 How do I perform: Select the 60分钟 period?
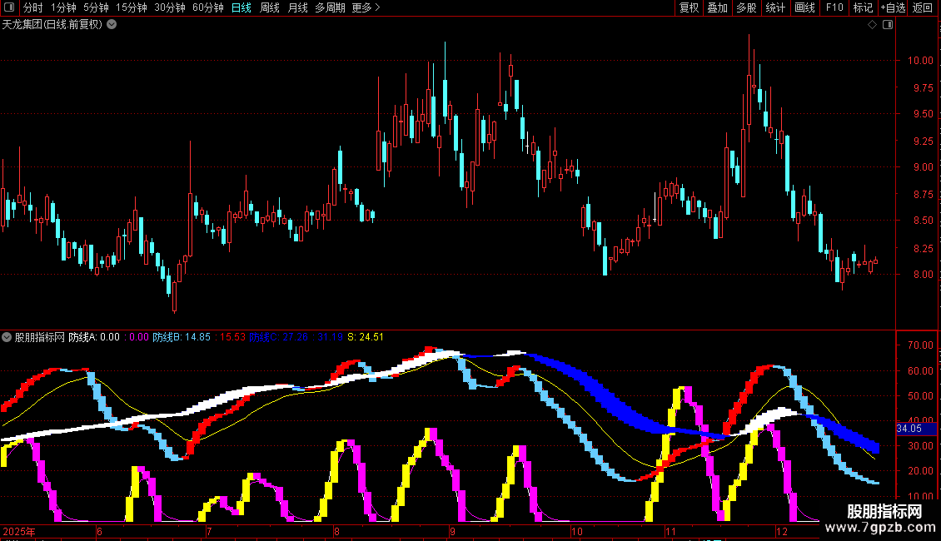point(208,7)
